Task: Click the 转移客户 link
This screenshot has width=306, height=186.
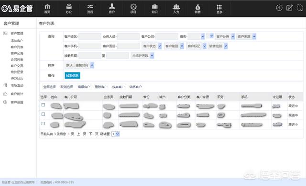Action: pyautogui.click(x=135, y=87)
